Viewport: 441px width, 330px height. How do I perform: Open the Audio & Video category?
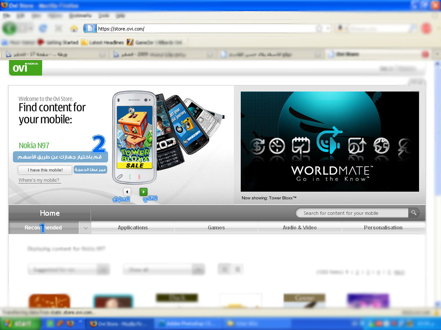pyautogui.click(x=300, y=228)
